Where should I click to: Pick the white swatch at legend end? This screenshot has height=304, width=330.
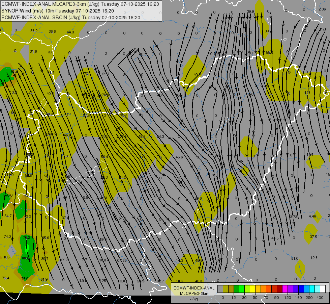323,289
